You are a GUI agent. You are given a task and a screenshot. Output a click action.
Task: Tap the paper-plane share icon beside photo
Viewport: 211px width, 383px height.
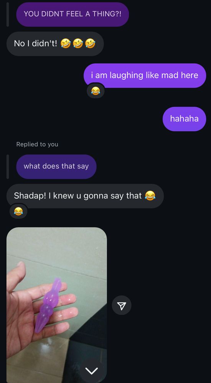[122, 305]
